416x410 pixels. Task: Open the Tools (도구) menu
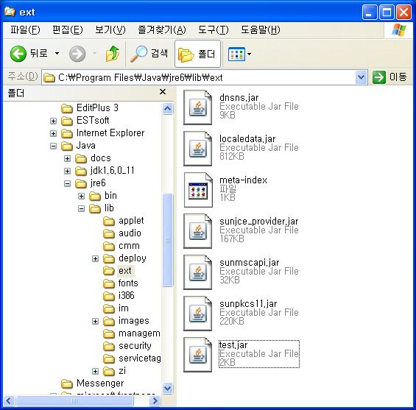[x=214, y=29]
